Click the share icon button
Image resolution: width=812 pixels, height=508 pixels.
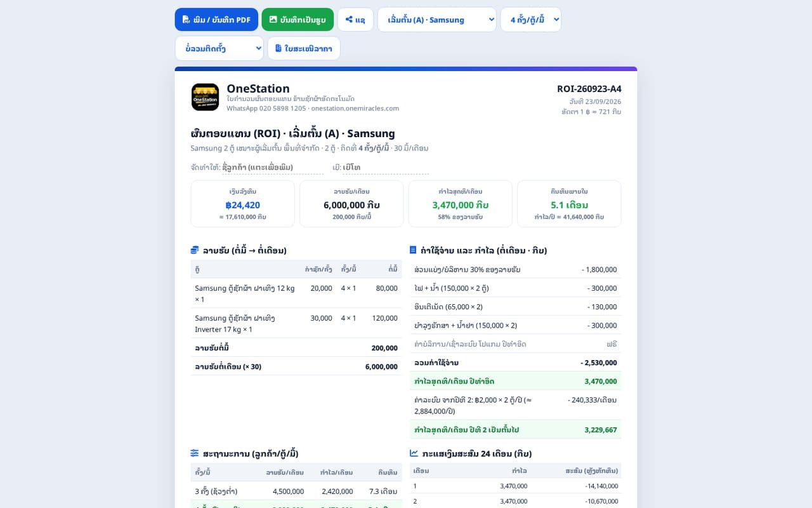[x=355, y=20]
